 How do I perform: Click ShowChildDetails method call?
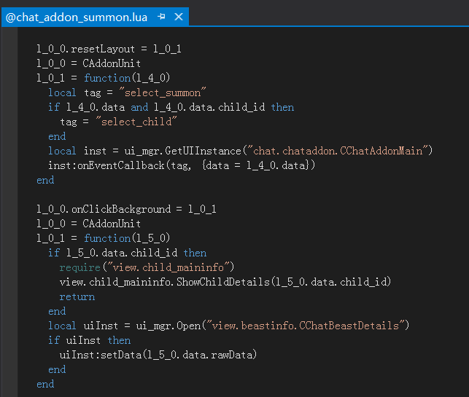click(223, 282)
